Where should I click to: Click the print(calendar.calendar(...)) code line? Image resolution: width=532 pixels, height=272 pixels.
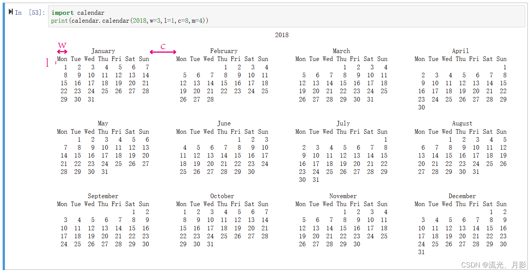click(x=130, y=20)
